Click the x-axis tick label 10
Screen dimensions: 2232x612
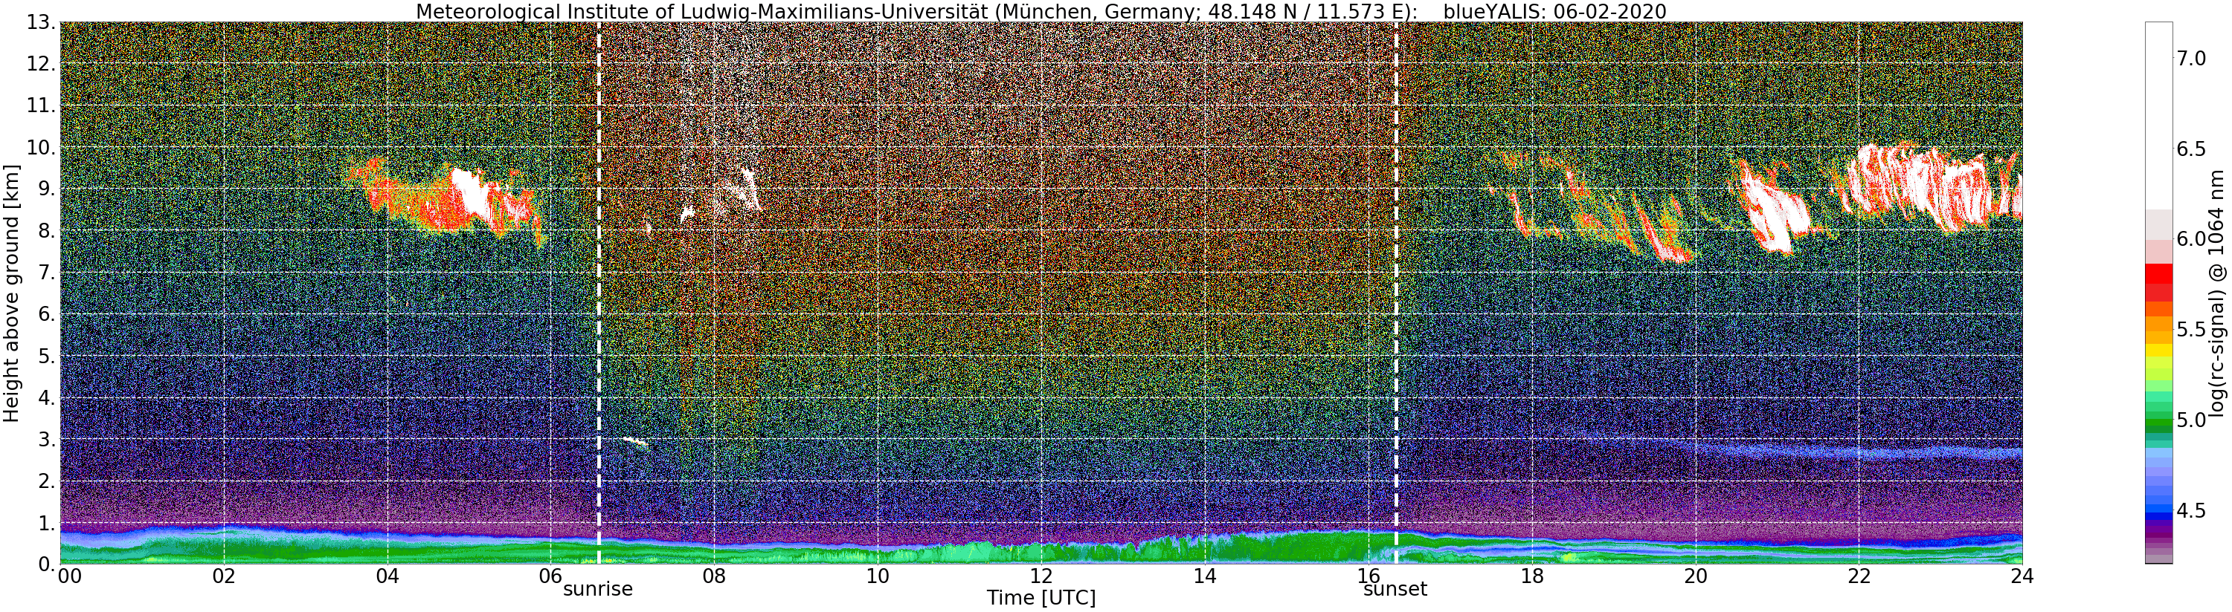point(878,576)
